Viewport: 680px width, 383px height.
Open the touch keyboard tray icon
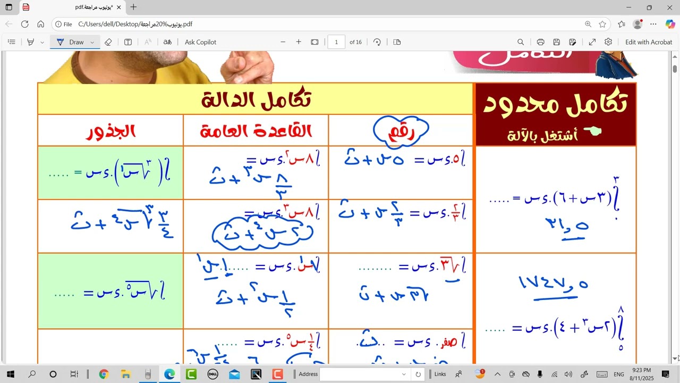click(602, 374)
